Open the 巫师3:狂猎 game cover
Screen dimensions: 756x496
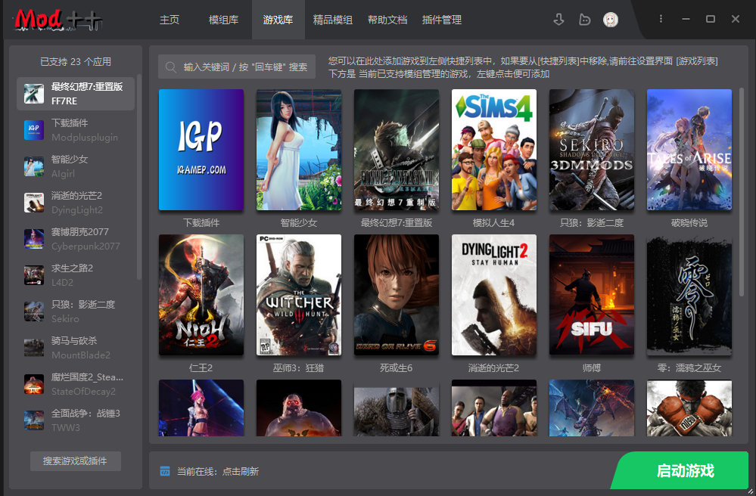(x=298, y=295)
